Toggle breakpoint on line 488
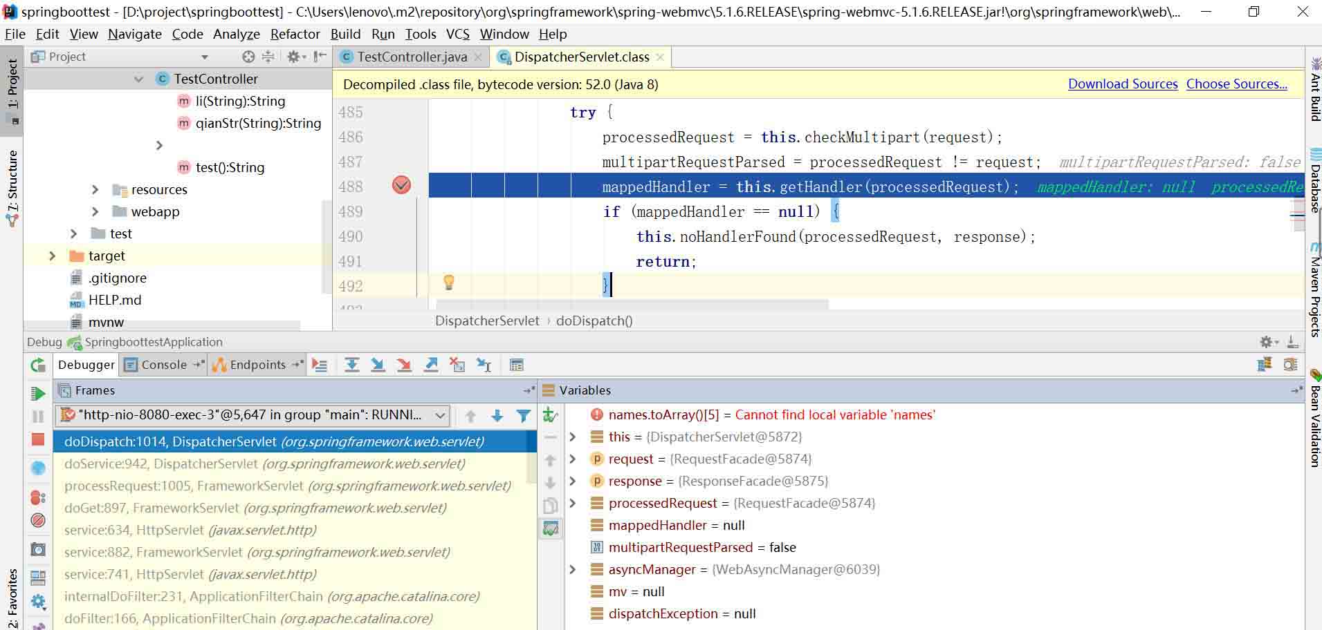The width and height of the screenshot is (1322, 630). coord(402,185)
